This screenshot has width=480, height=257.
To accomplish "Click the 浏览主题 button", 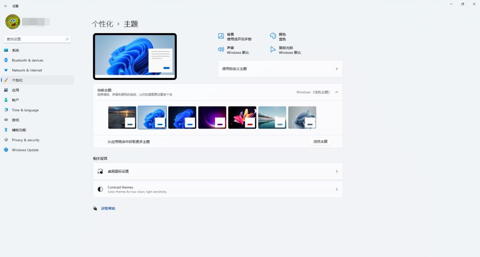I will click(320, 142).
